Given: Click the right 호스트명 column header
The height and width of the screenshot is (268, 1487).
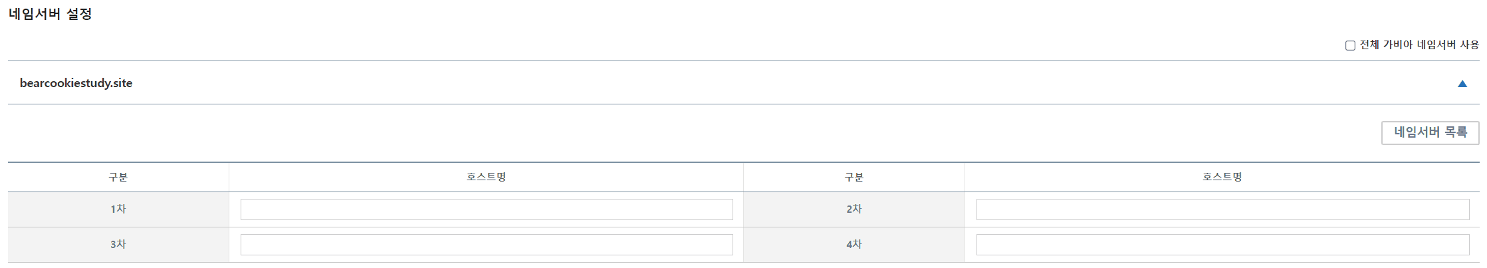Looking at the screenshot, I should coord(1222,177).
